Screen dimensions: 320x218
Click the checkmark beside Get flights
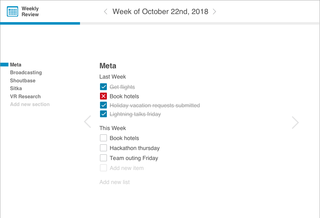(103, 86)
